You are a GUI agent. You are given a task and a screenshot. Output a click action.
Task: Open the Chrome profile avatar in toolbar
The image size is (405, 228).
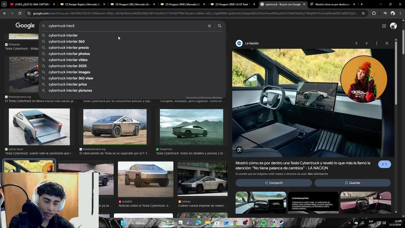click(x=393, y=13)
